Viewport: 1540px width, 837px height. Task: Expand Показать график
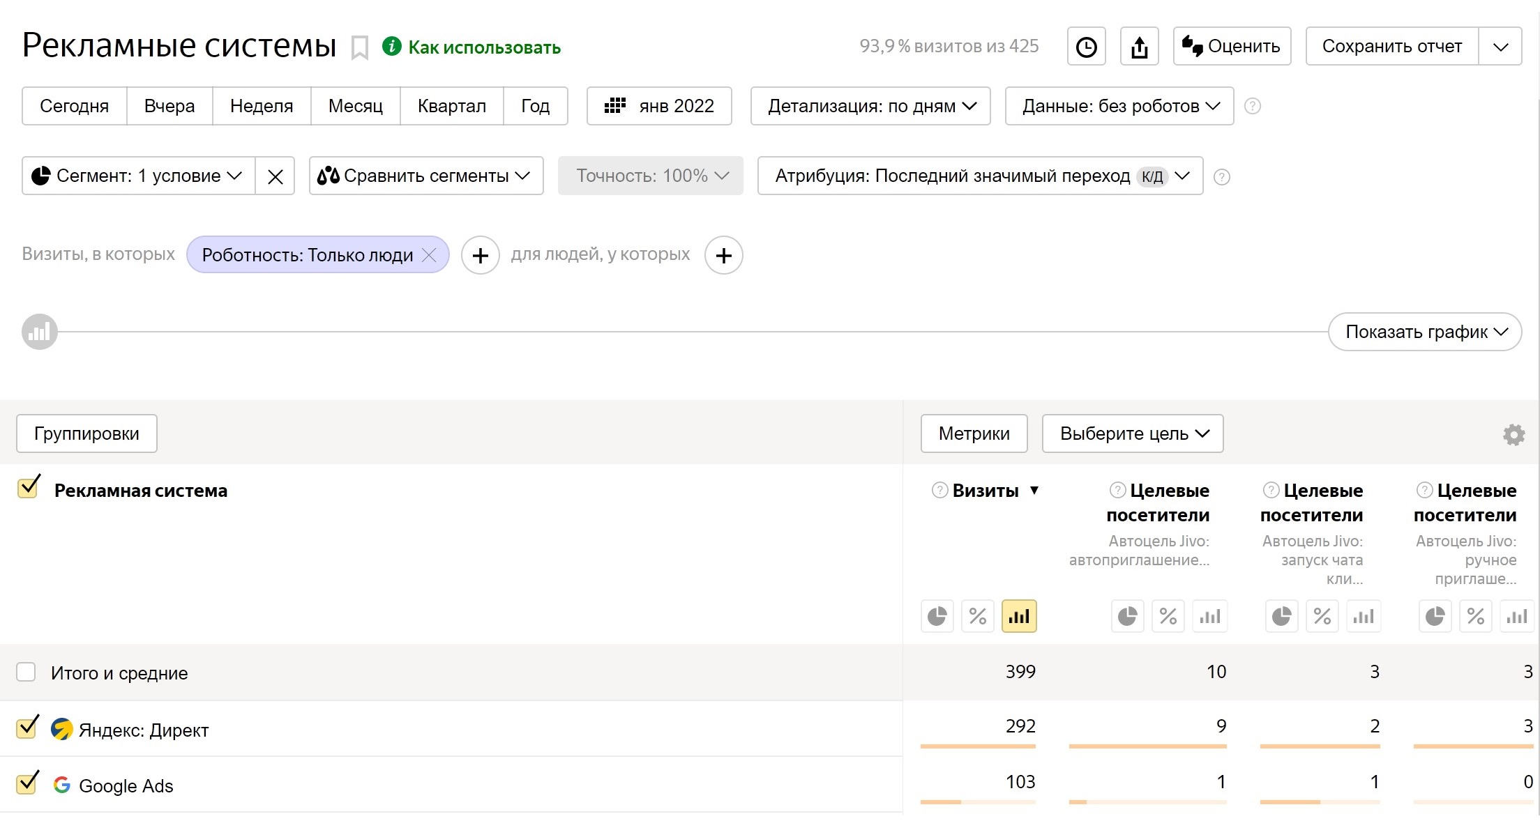[1425, 332]
